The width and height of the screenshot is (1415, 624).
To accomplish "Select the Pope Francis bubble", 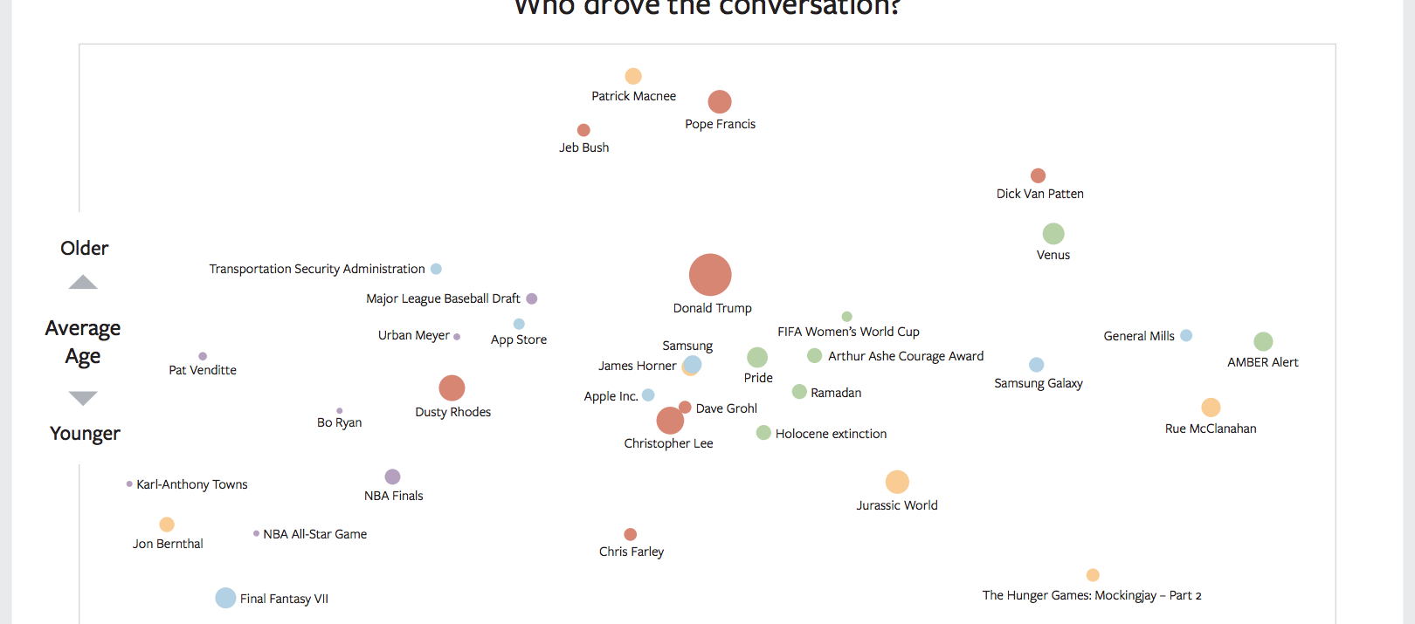I will pyautogui.click(x=720, y=102).
